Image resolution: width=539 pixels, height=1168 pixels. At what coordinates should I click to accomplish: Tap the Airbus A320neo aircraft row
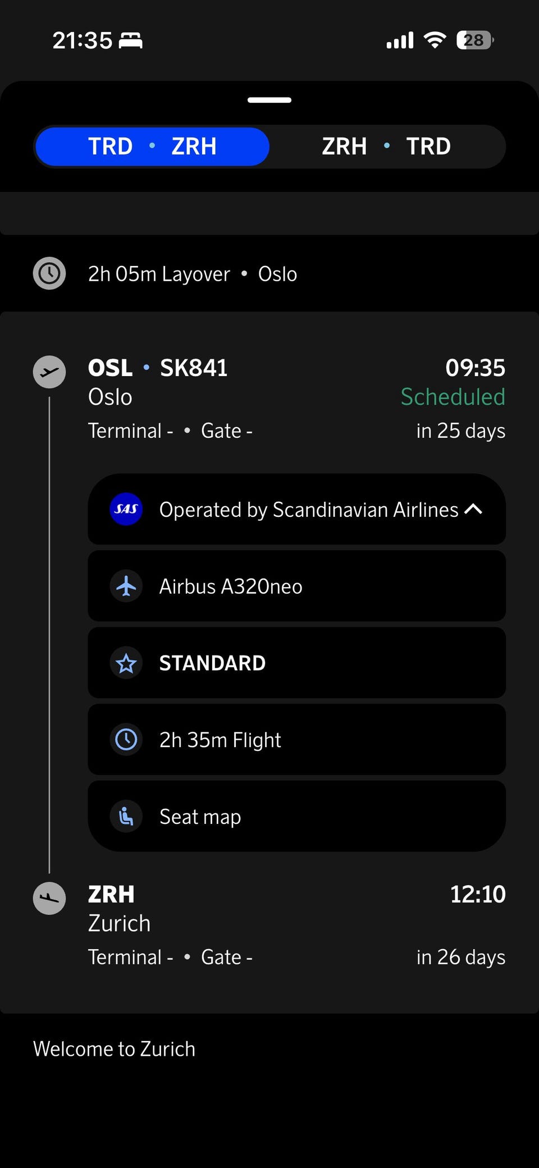tap(296, 586)
